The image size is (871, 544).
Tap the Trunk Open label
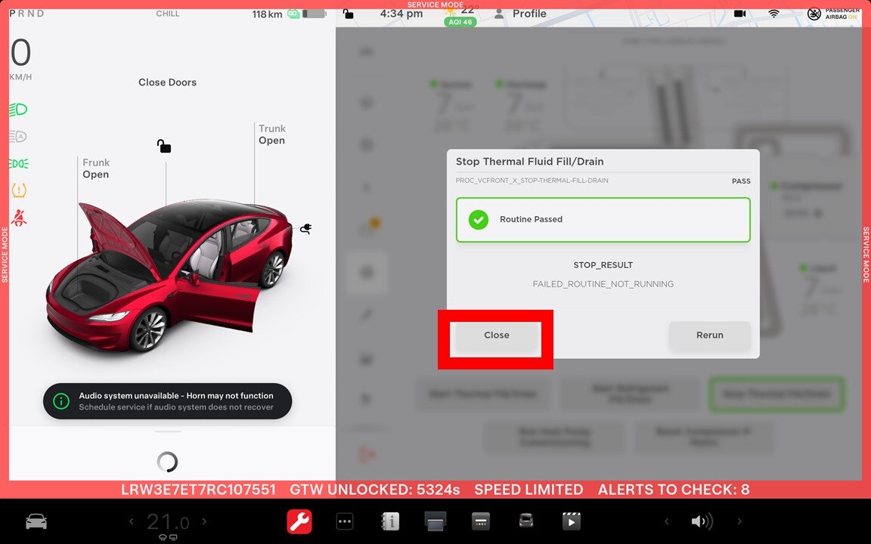pyautogui.click(x=271, y=134)
